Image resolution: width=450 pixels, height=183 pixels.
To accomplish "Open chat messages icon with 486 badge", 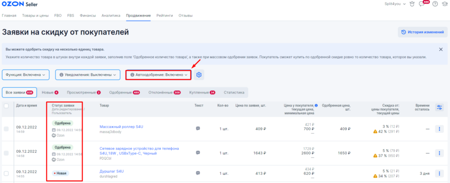I will 421,4.
